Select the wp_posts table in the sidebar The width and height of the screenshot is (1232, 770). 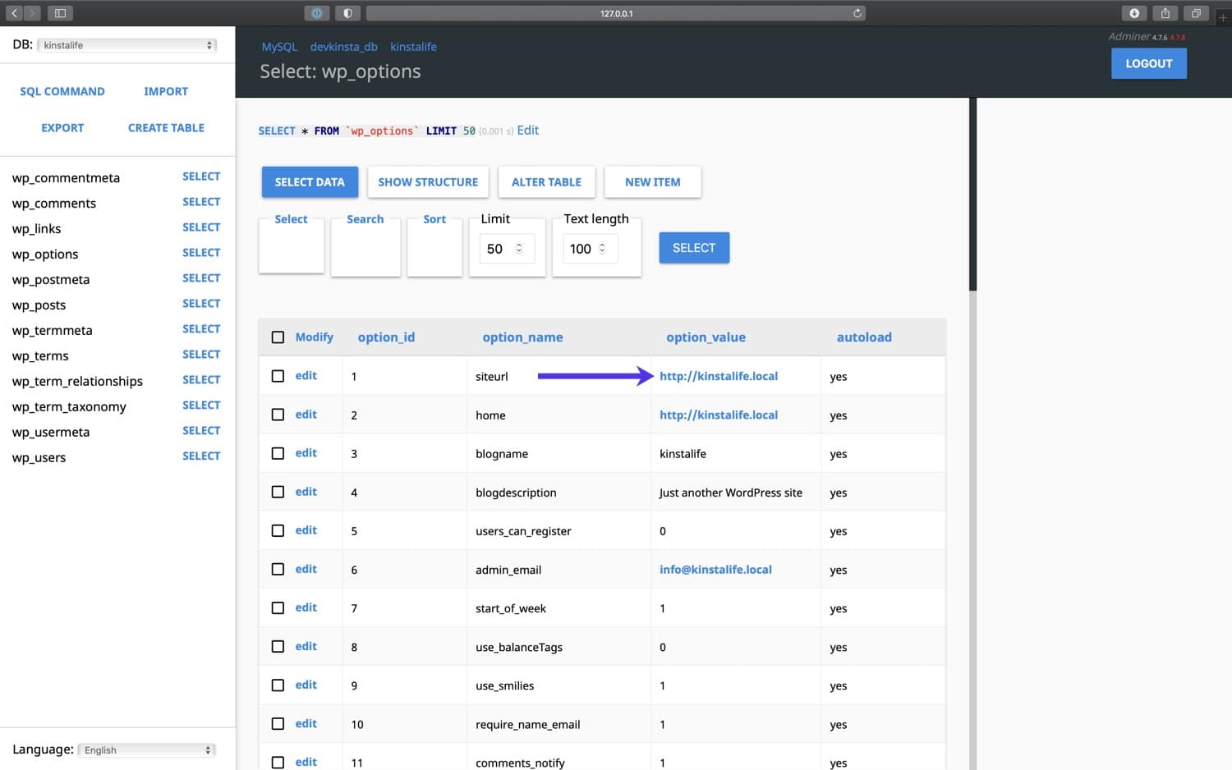click(x=39, y=305)
